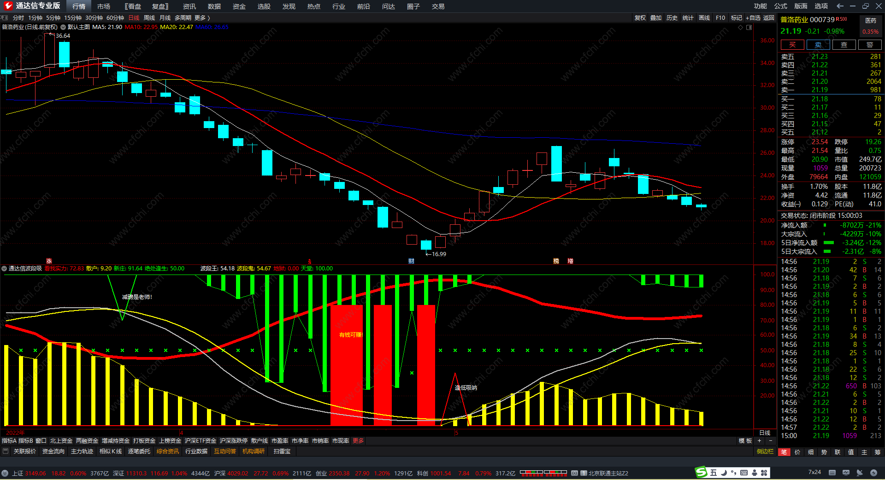Click the Tongdaxin red logo icon
The width and height of the screenshot is (885, 480).
click(8, 6)
